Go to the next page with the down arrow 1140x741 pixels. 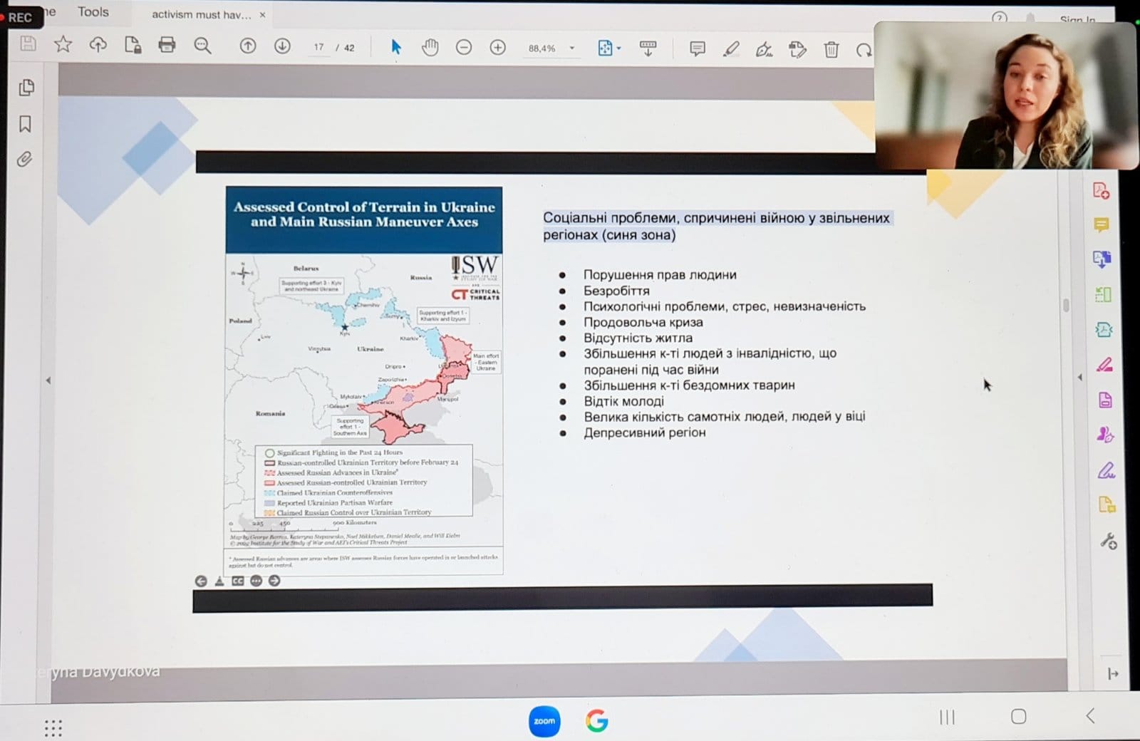tap(282, 46)
